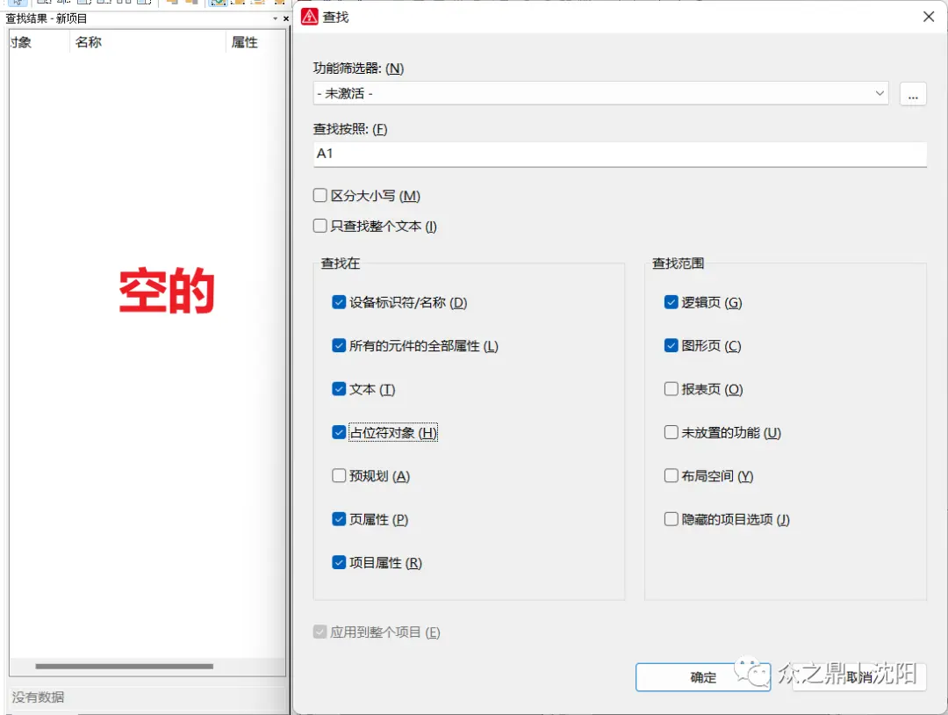Open the 查找结果 panel dropdown arrow menu
The height and width of the screenshot is (715, 948).
coord(275,18)
